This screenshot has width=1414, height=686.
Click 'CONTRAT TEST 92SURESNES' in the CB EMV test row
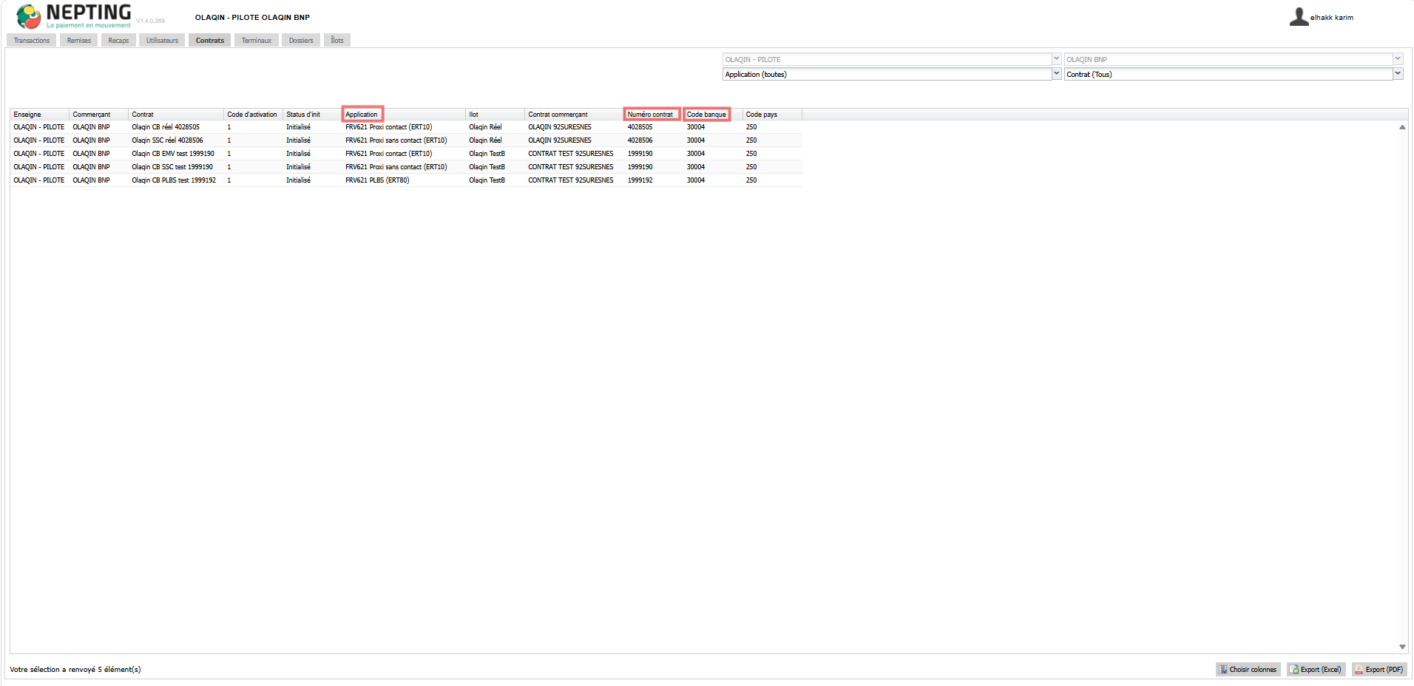tap(571, 154)
